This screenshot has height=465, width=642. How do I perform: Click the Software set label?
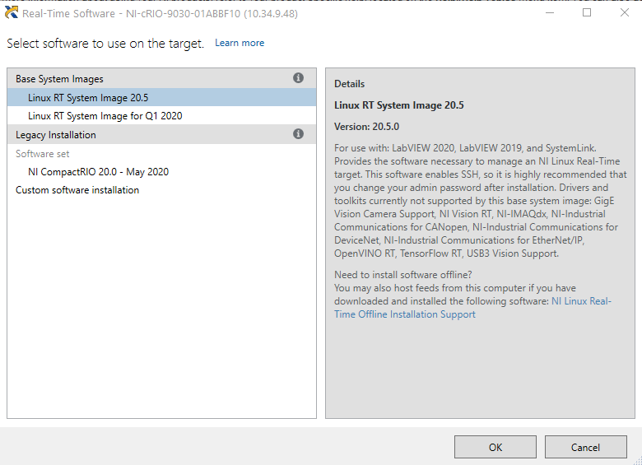point(43,154)
